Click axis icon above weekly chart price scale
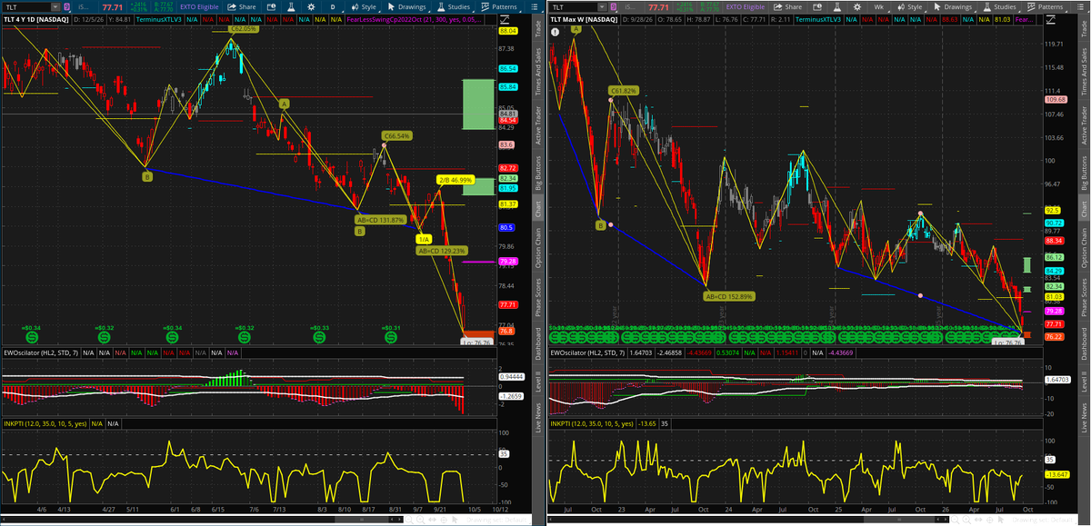 point(1052,18)
